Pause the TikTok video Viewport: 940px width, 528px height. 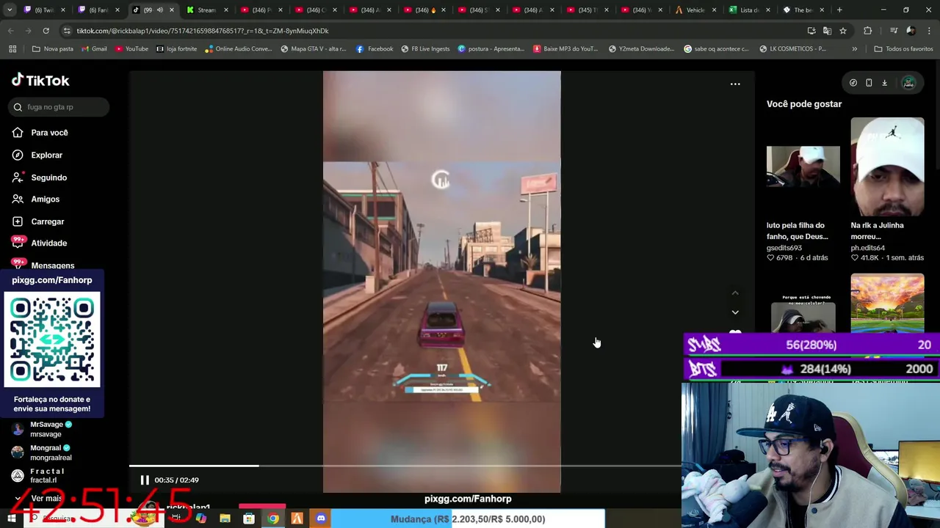[145, 480]
